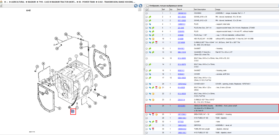Click green arrow icon for GASKET 93410C1
Viewport: 279px width, 135px height.
150,49
